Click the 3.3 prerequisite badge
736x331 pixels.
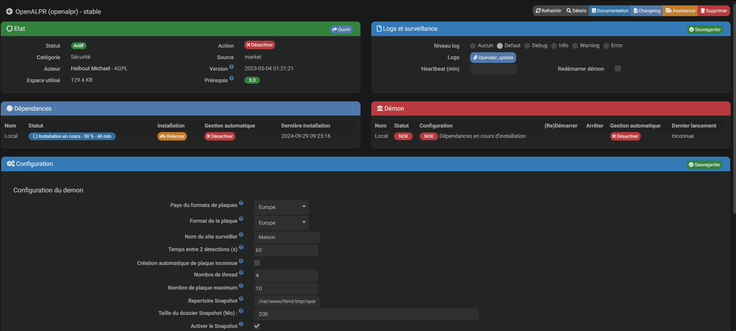(252, 80)
